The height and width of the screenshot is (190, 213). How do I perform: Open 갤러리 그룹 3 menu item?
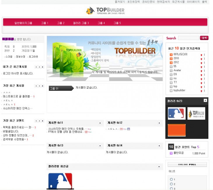point(81,23)
